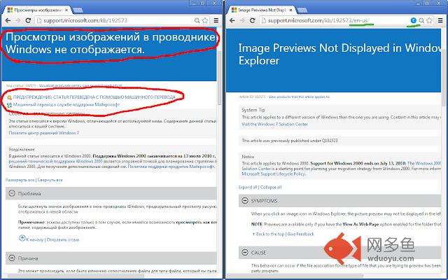Click the 'System Tip' heading text

coord(253,110)
